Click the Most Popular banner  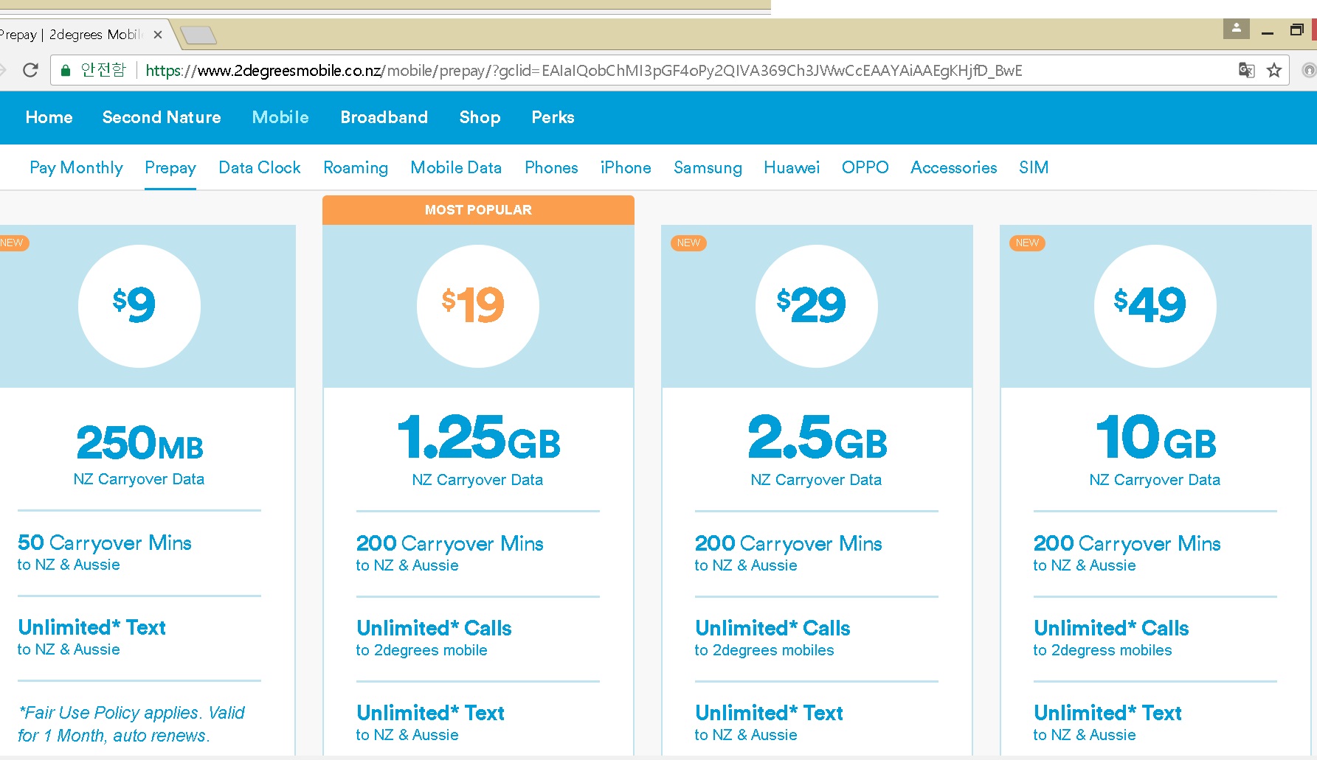tap(478, 210)
